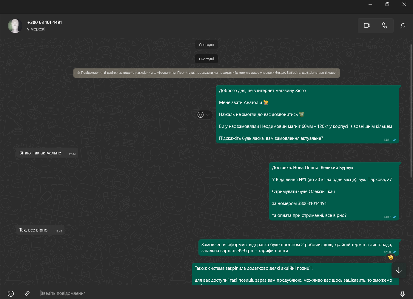413x299 pixels.
Task: Click the line 'Отримувати буде Олексій Ткач'
Action: [x=303, y=191]
